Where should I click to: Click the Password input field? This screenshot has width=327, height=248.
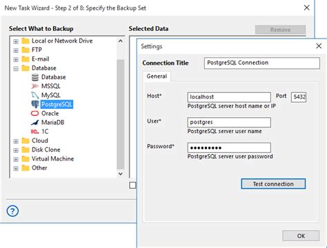coord(229,147)
